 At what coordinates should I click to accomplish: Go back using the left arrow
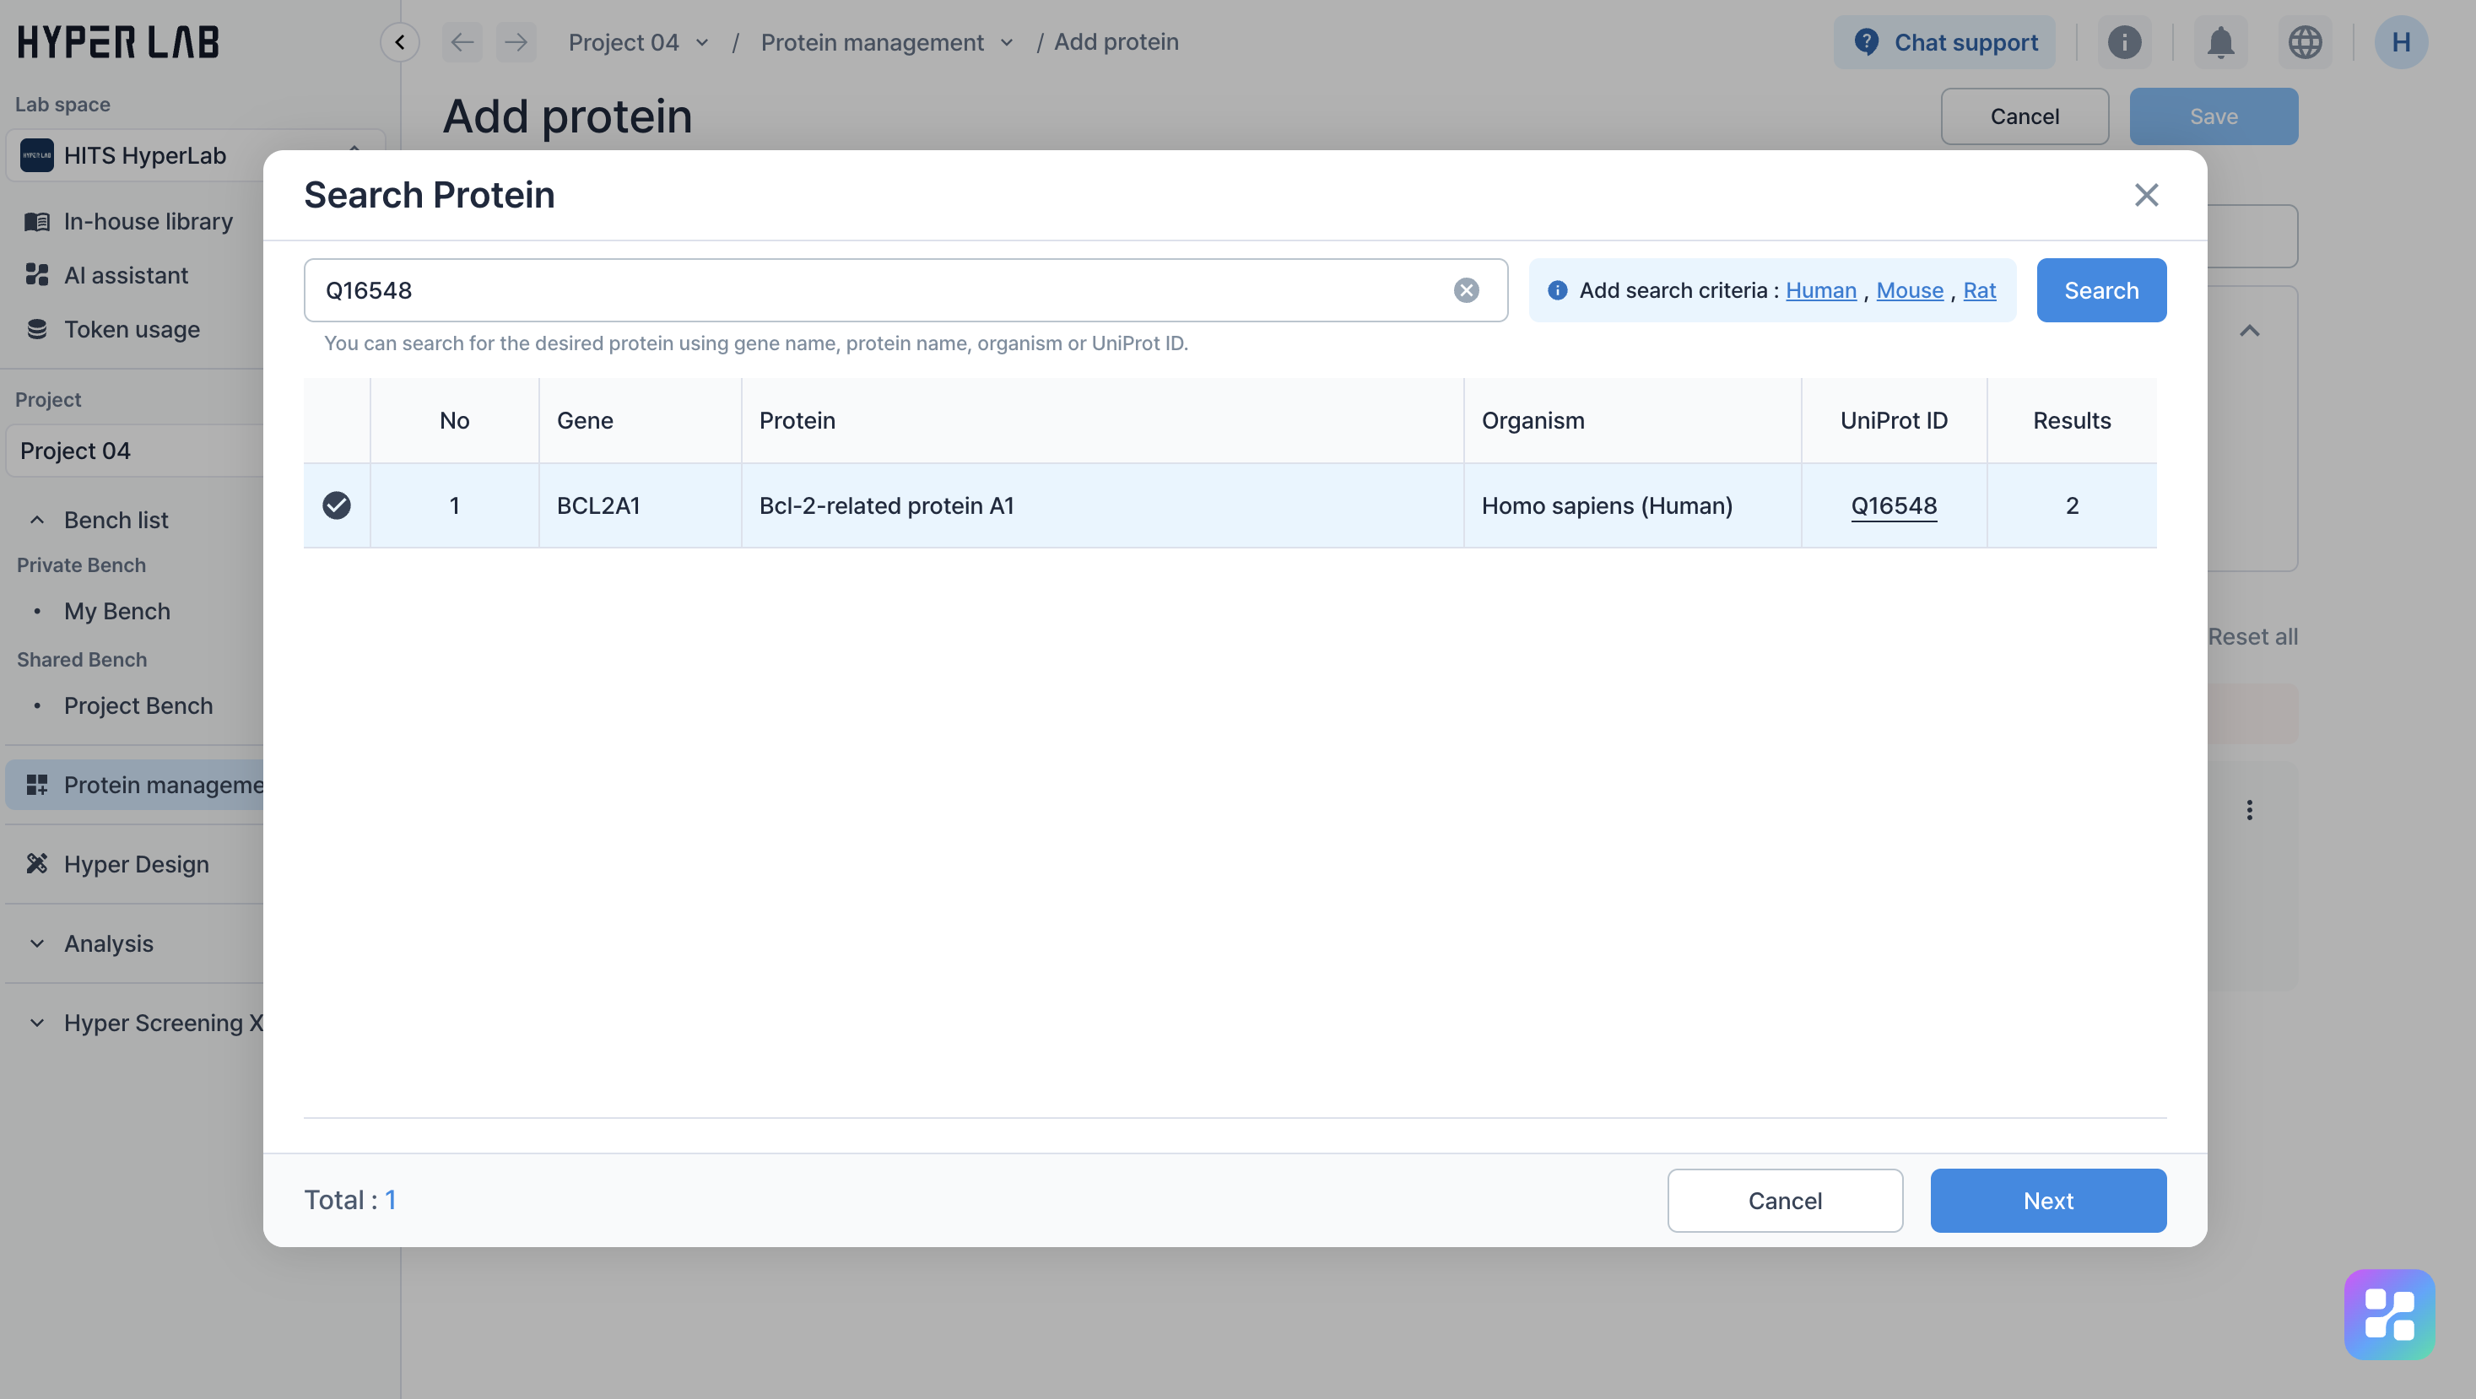pyautogui.click(x=462, y=42)
